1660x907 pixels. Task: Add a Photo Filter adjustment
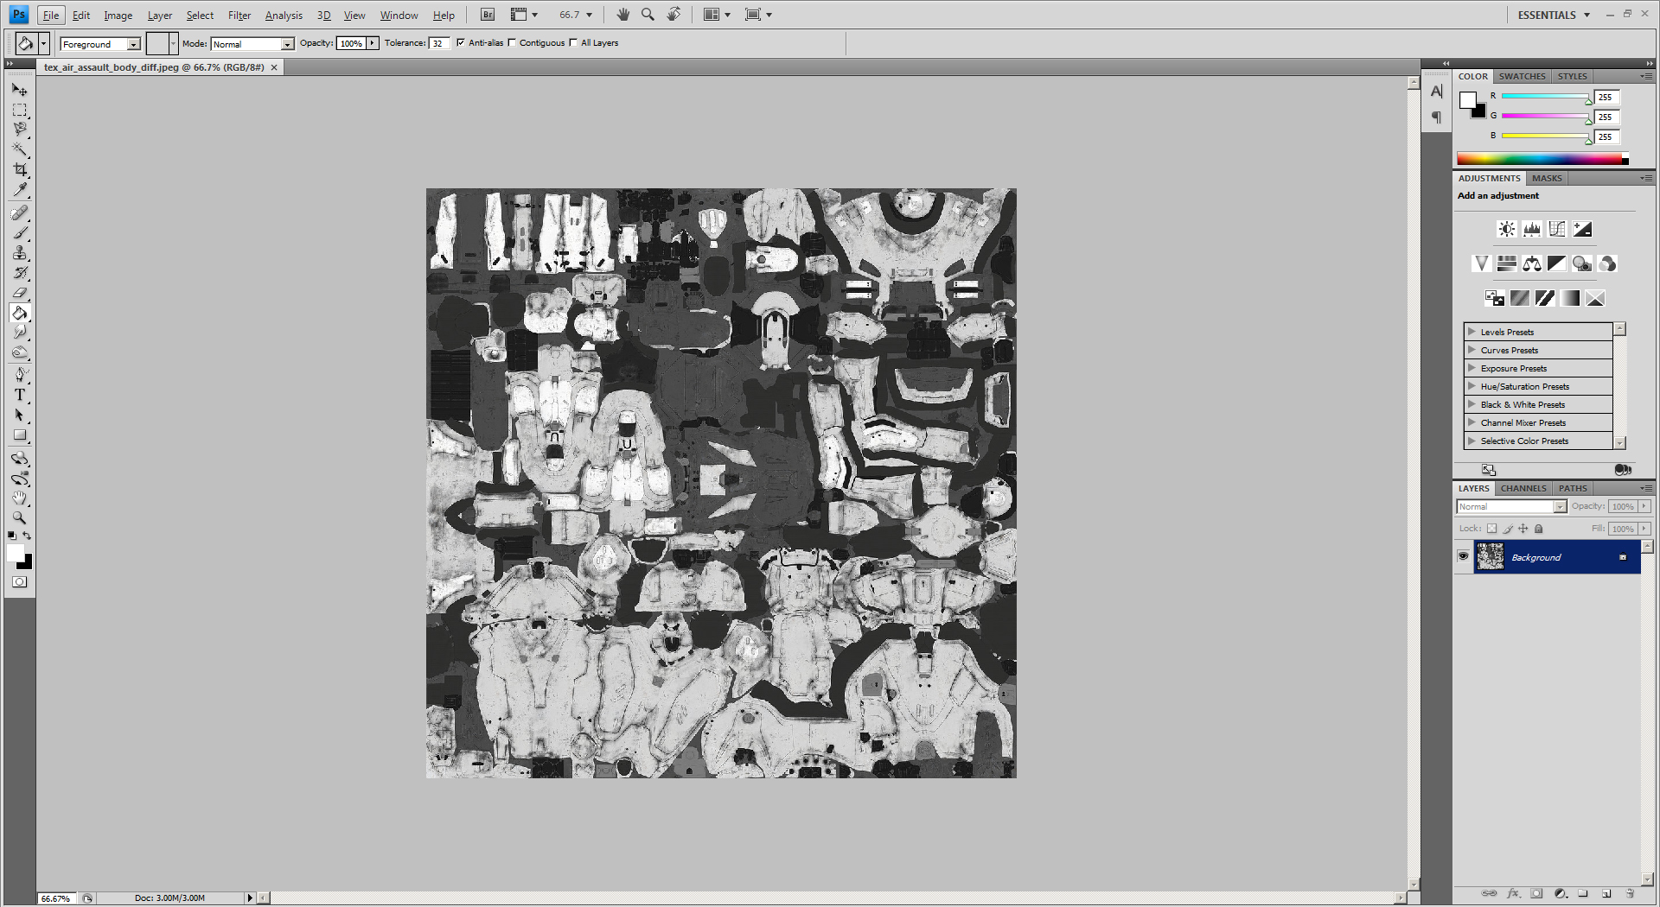pos(1582,263)
